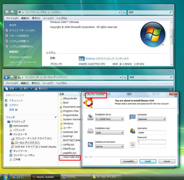Viewport: 184px width, 180px height.
Task: Open ファイル(F) menu in Local Disk window
Action: tap(12, 83)
